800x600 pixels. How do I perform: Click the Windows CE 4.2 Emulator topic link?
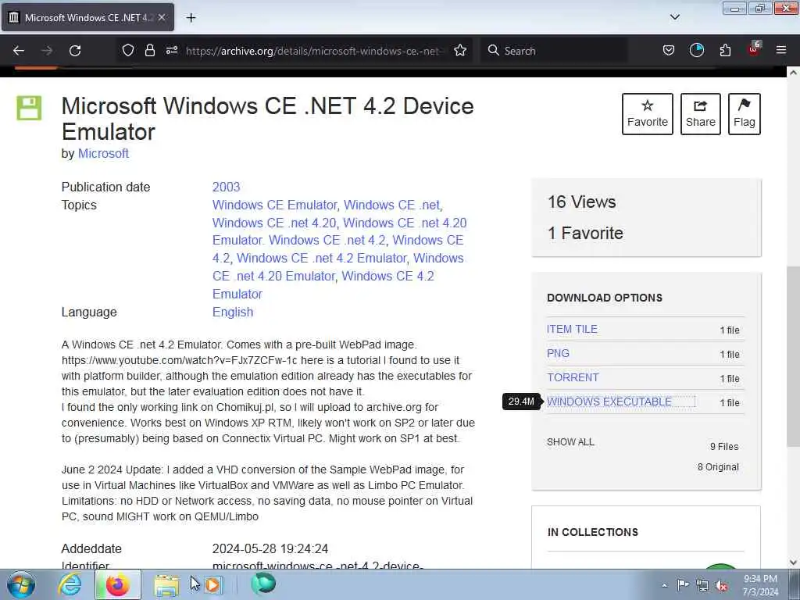click(x=323, y=284)
